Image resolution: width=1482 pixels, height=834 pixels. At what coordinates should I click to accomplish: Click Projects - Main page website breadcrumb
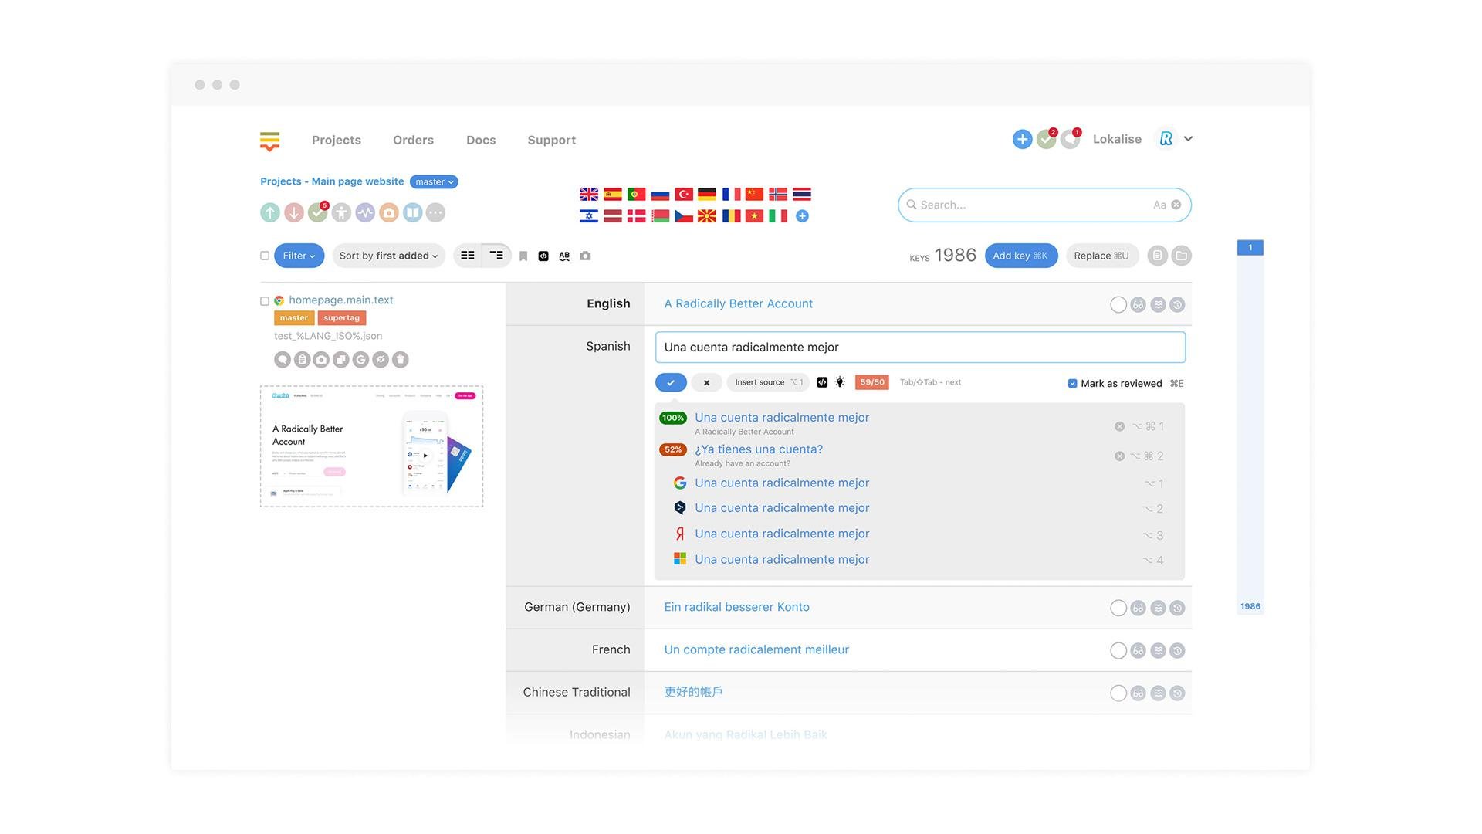(332, 181)
